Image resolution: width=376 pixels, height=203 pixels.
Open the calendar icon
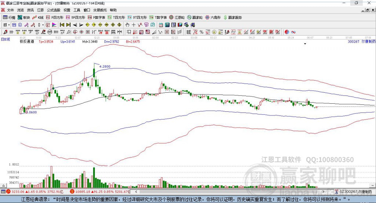point(161,25)
